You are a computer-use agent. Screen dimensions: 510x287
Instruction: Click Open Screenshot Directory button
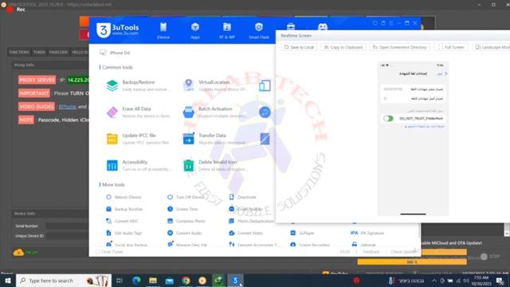[400, 48]
